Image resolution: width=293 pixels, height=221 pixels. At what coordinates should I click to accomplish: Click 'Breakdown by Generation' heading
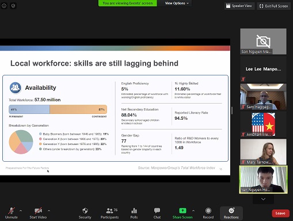[x=29, y=125]
